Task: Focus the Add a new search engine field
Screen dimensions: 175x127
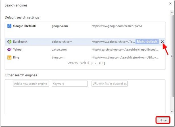Action: 31,84
